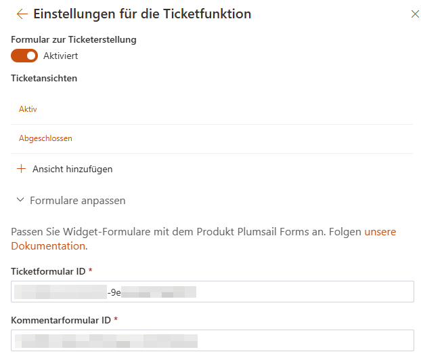
Task: Click the back arrow next to the title
Action: point(22,14)
